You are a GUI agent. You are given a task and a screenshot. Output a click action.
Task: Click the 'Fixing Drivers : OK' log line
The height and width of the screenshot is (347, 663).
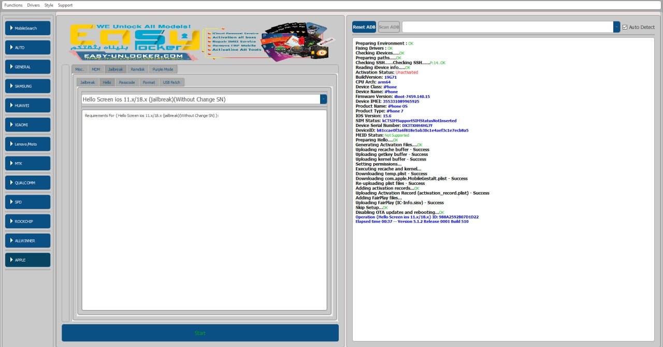pos(374,48)
